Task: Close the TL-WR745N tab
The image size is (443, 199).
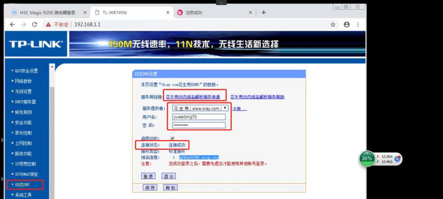Action: pyautogui.click(x=168, y=12)
